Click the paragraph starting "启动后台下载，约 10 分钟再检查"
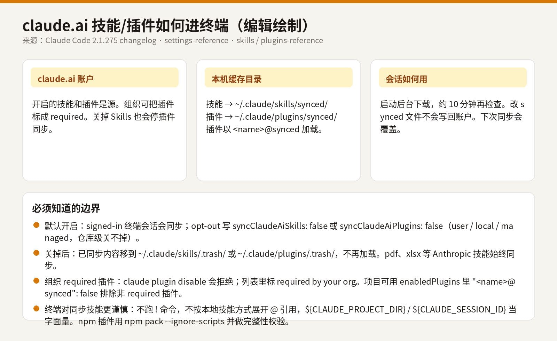Screen dimensions: 557x341 [452, 117]
